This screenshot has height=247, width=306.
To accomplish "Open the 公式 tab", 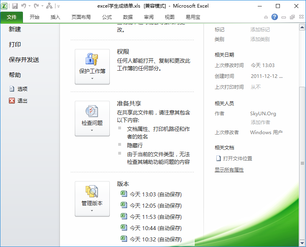I will pyautogui.click(x=107, y=17).
